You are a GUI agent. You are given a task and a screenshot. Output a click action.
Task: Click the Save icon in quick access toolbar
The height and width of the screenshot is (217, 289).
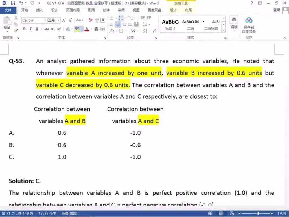pyautogui.click(x=13, y=3)
